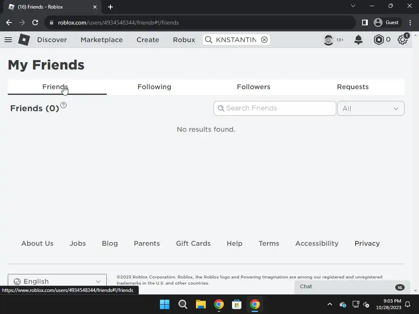Click the 'No results found.' message
The width and height of the screenshot is (419, 314).
pos(206,130)
